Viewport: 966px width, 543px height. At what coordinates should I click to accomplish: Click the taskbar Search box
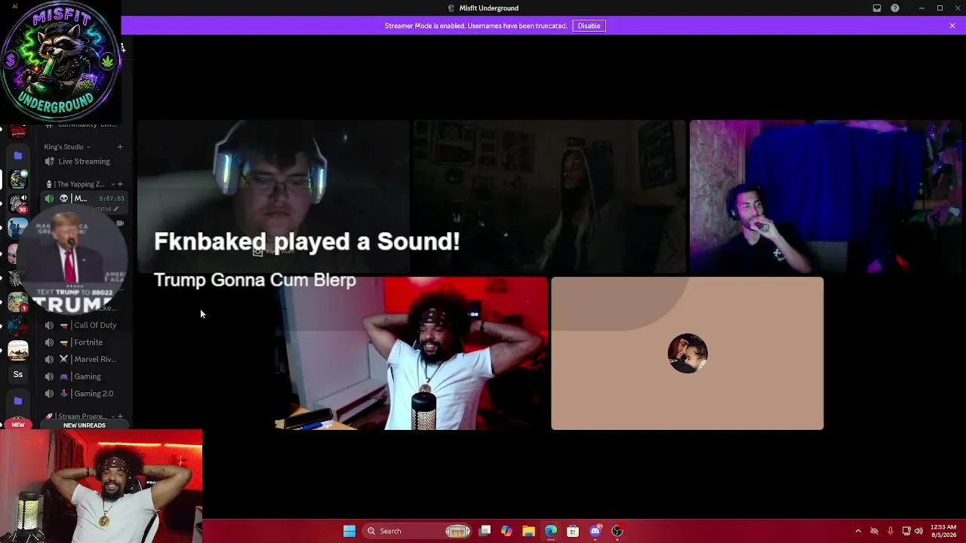click(x=417, y=531)
